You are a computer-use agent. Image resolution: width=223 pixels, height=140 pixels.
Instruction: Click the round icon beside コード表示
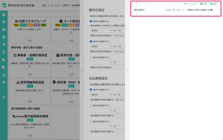(61, 21)
